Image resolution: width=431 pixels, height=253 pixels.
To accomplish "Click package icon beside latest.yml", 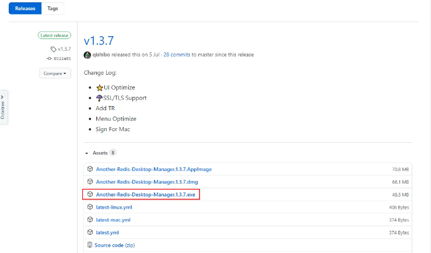I will [90, 232].
